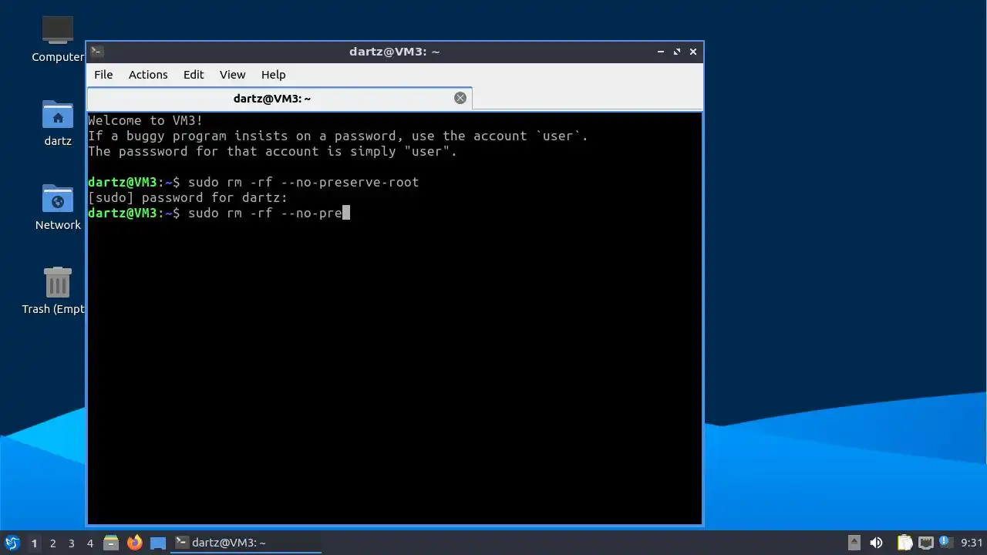The width and height of the screenshot is (987, 555).
Task: Select the dartz home folder icon
Action: 58,123
